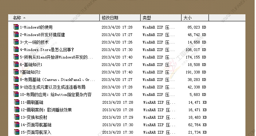The image size is (256, 136).
Task: Select the archive icon of 2-Windows8开发环境搭建
Action: tap(16, 34)
